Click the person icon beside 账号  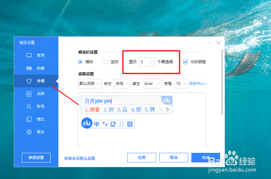pos(29,107)
